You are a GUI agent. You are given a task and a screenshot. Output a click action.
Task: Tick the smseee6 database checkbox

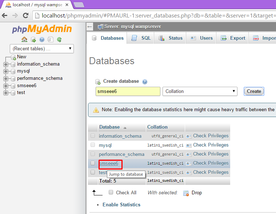93,163
